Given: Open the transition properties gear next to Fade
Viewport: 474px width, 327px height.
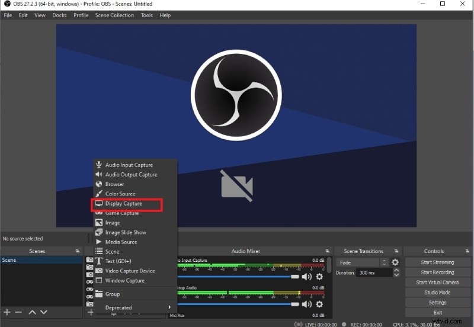Looking at the screenshot, I should [395, 262].
